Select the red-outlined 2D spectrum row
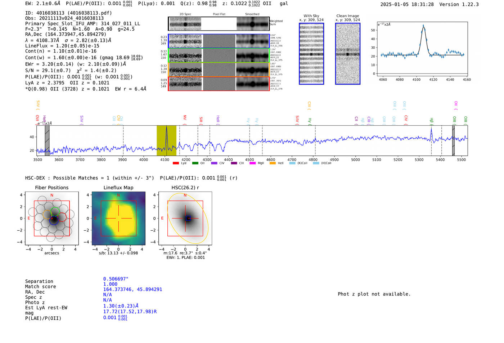 pyautogui.click(x=219, y=84)
